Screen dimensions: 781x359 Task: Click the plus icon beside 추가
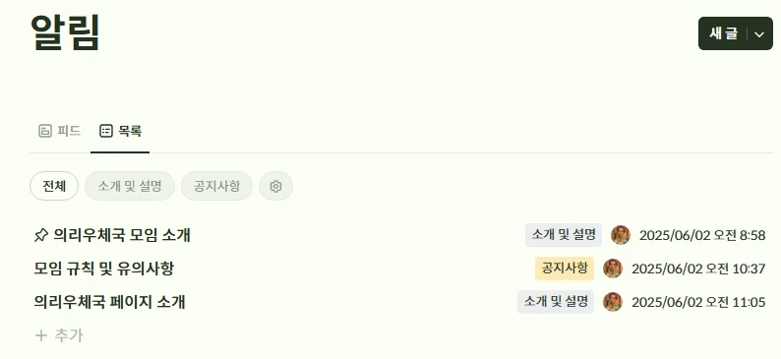pyautogui.click(x=41, y=335)
